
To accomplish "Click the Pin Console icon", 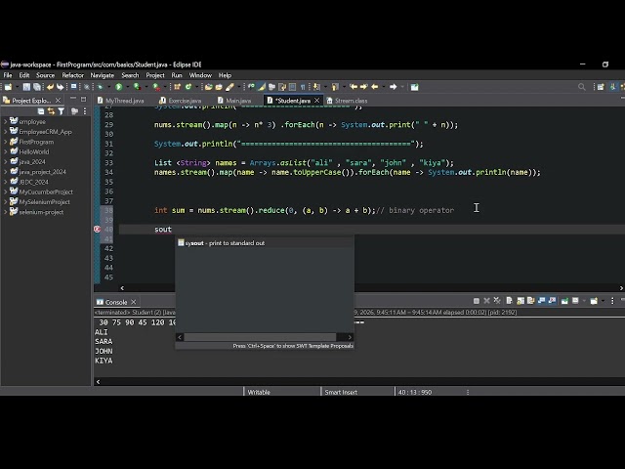I will (564, 301).
